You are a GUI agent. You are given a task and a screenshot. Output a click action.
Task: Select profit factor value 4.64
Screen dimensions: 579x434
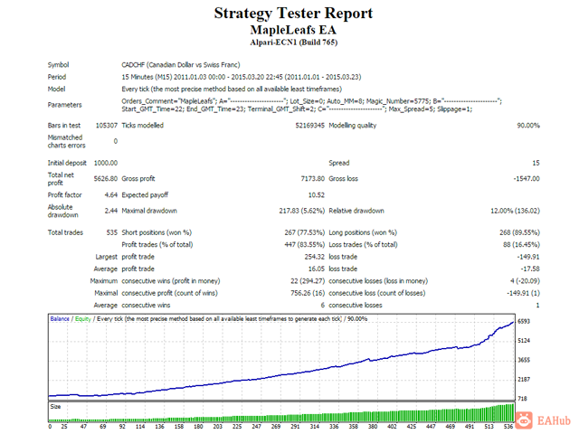(x=110, y=195)
